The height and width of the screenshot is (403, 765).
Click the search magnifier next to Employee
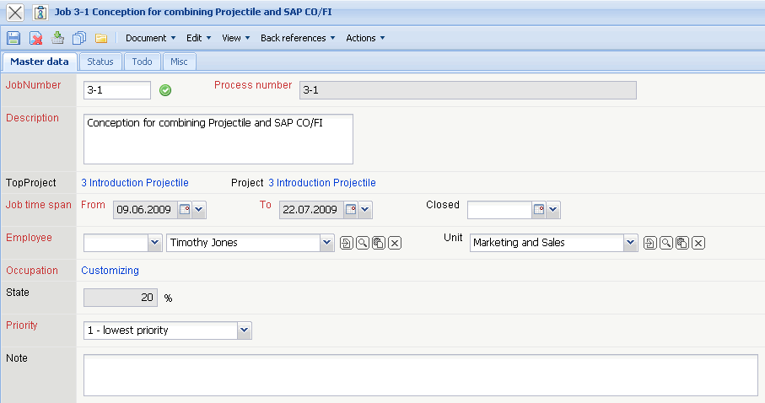(362, 243)
